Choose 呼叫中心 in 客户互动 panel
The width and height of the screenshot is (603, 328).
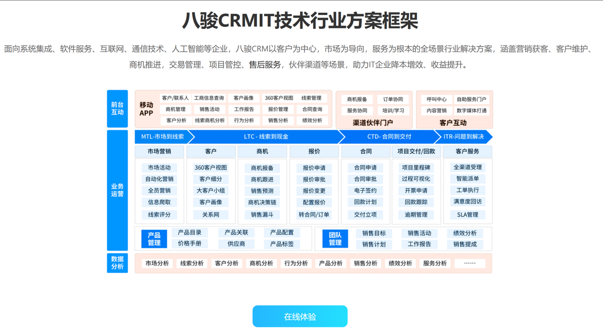pos(437,99)
